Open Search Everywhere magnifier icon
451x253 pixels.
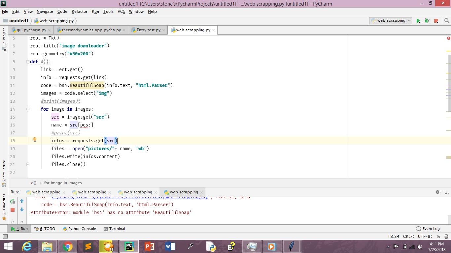(x=447, y=21)
